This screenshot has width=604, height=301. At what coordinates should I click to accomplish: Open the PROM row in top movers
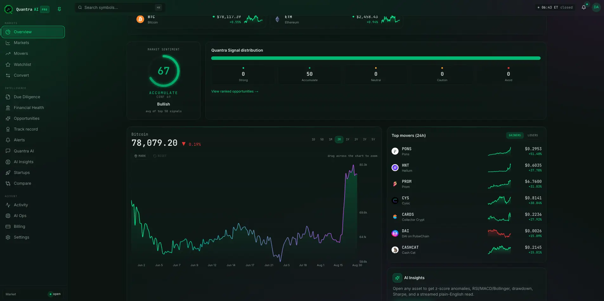coord(466,184)
